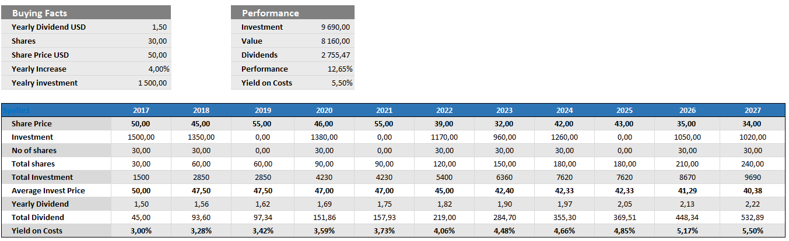Image resolution: width=789 pixels, height=241 pixels.
Task: Select the Performance Investment value 9 690,00
Action: pos(335,27)
